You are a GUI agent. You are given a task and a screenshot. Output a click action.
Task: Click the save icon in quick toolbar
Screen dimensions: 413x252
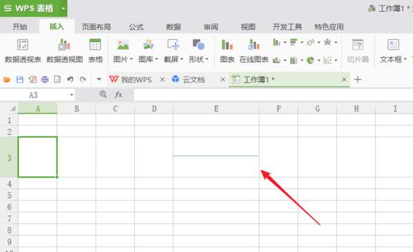(x=20, y=79)
